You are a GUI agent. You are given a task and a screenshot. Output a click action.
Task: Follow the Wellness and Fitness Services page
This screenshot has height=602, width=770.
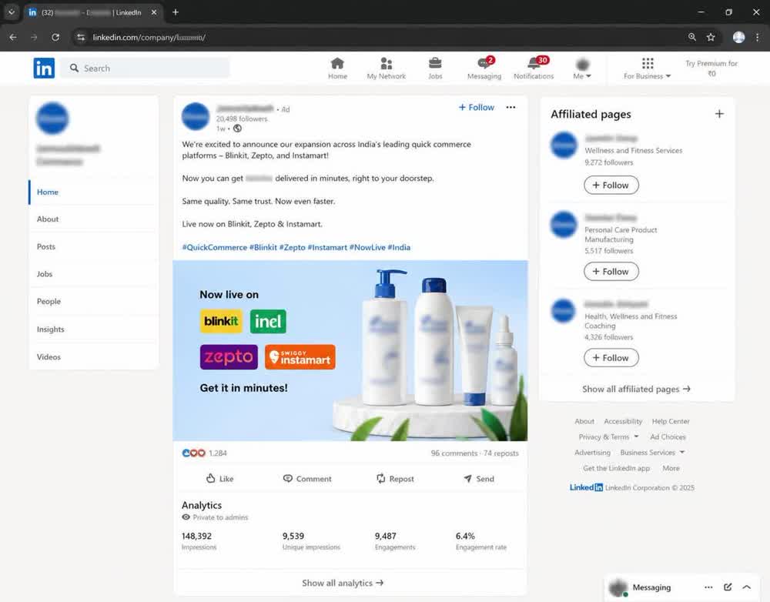611,185
